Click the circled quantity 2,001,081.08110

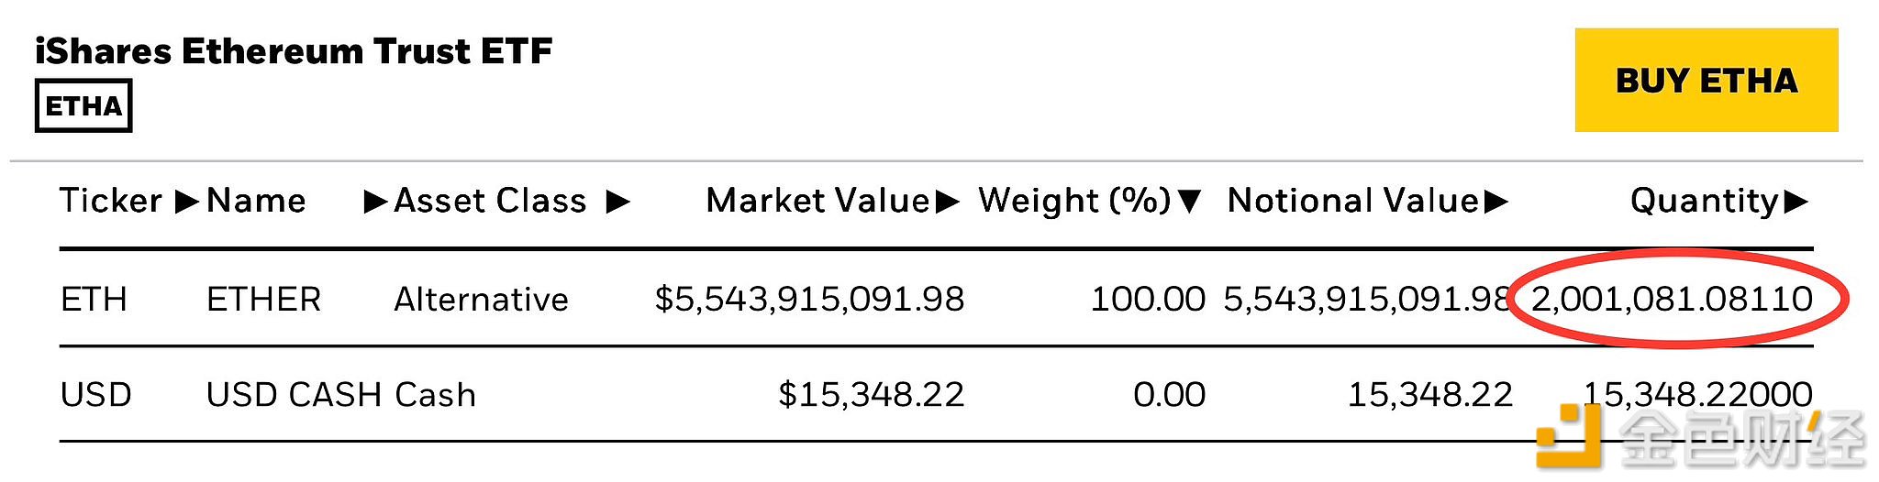click(1672, 300)
